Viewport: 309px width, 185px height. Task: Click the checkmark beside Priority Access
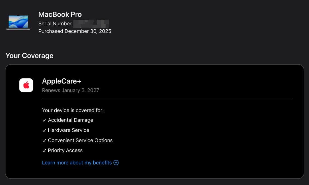tap(44, 151)
